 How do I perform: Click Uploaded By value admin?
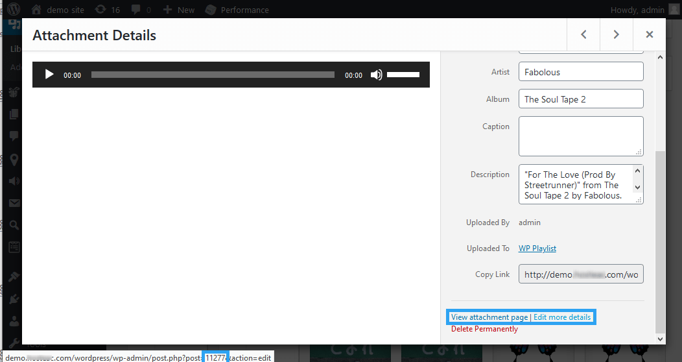(530, 223)
